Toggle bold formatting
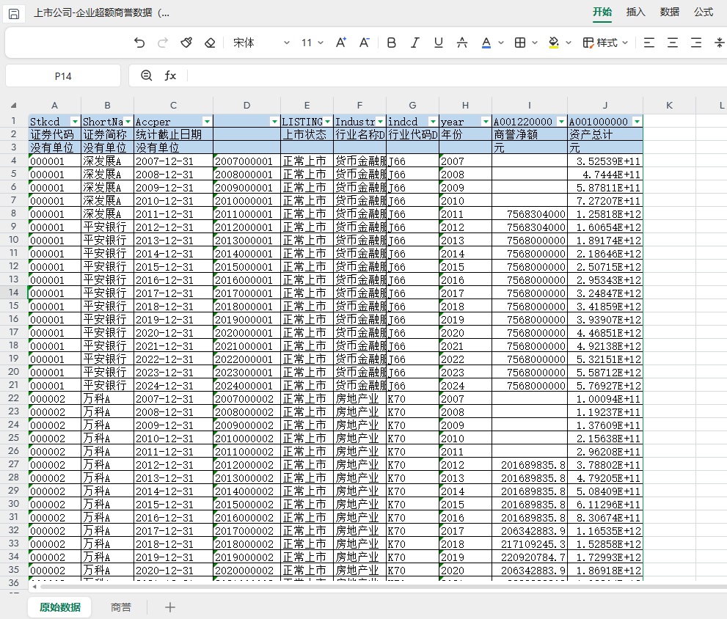The width and height of the screenshot is (727, 619). click(x=392, y=43)
